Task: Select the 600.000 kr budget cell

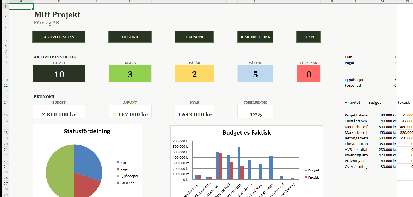Action: point(382,138)
